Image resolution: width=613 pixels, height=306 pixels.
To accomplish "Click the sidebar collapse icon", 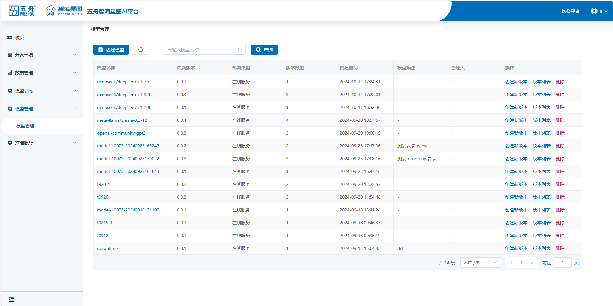I will click(x=11, y=299).
